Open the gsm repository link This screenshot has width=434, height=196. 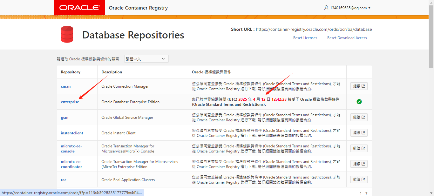point(64,118)
